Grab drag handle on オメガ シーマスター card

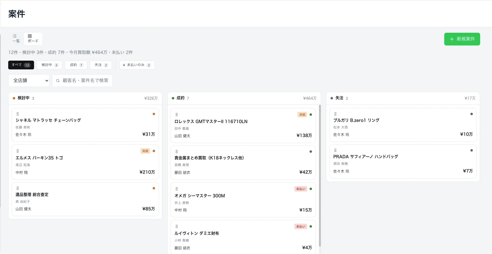[x=177, y=189]
